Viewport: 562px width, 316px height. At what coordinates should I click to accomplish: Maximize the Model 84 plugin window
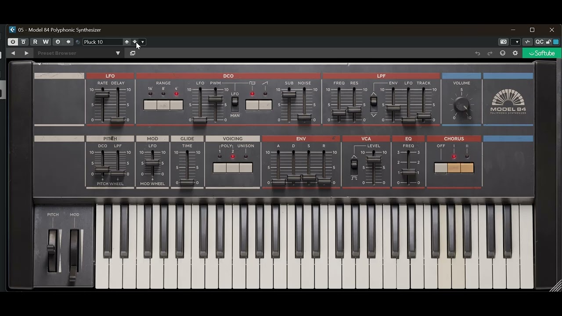pos(532,30)
